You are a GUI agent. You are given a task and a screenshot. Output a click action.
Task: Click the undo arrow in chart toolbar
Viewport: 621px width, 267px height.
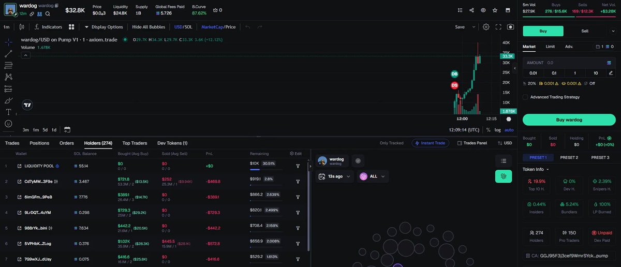[x=247, y=27]
